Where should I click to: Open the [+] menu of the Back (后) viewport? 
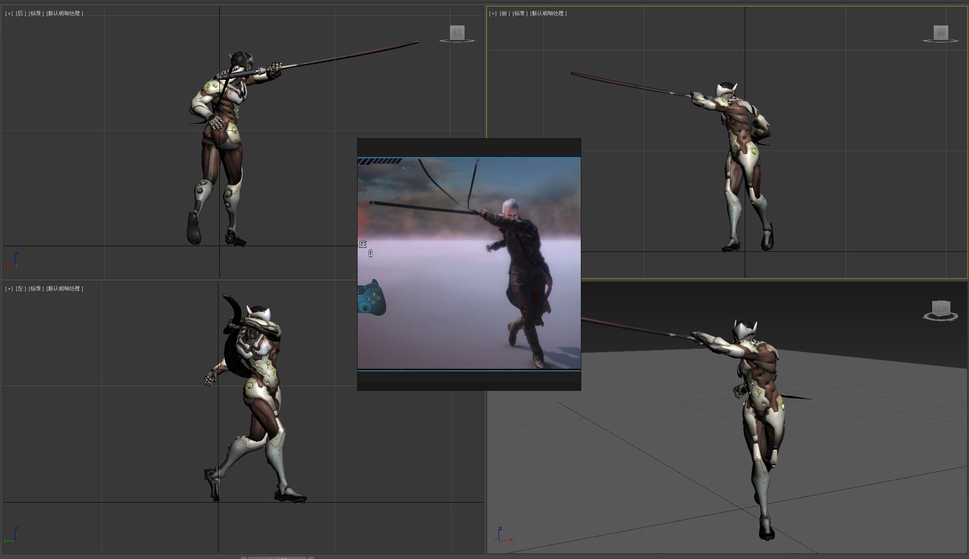point(9,13)
